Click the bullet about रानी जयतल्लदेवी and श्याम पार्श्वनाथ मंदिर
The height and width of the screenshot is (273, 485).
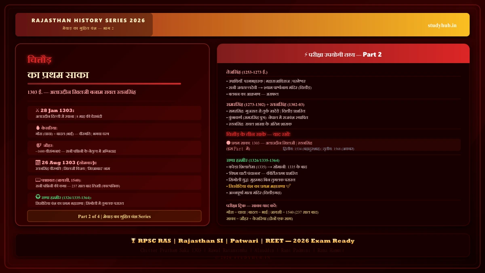click(x=269, y=88)
